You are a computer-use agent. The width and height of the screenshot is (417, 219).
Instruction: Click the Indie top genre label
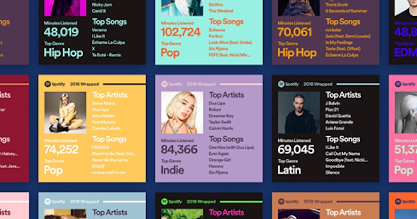point(172,170)
